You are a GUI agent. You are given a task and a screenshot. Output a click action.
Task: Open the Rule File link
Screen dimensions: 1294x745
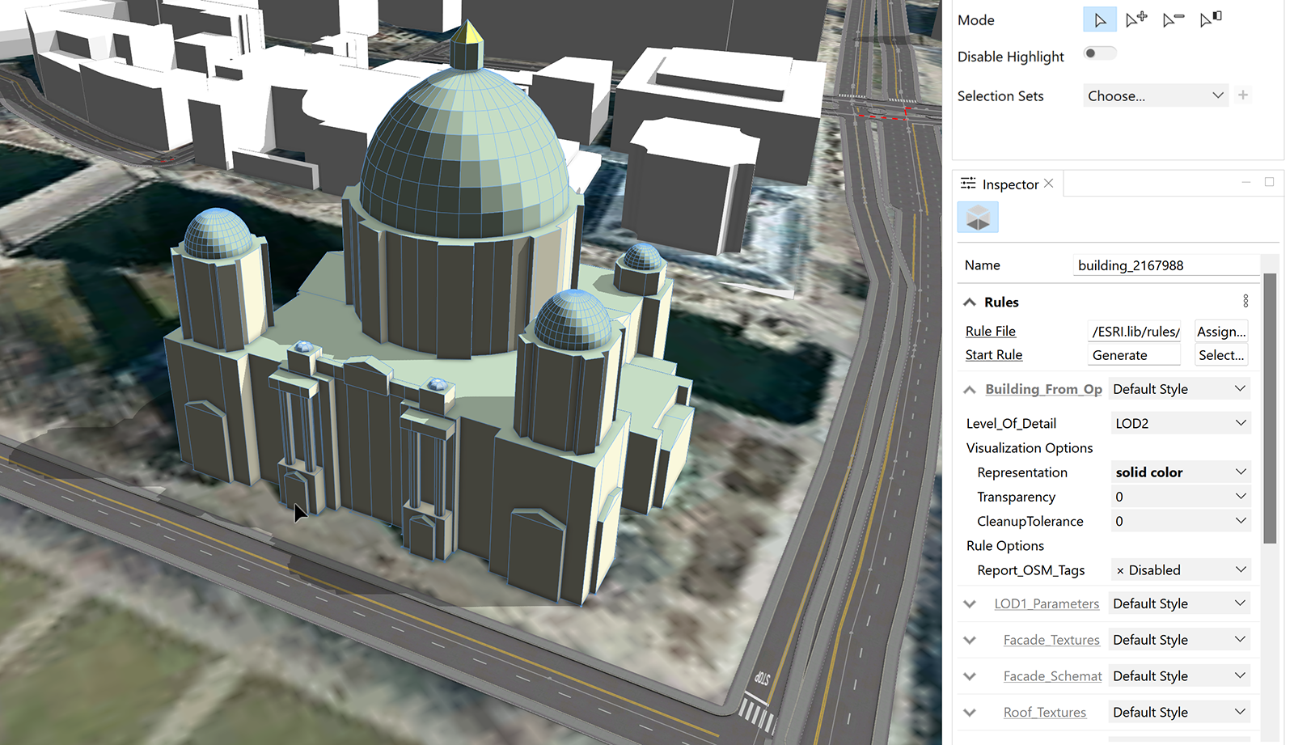[990, 332]
